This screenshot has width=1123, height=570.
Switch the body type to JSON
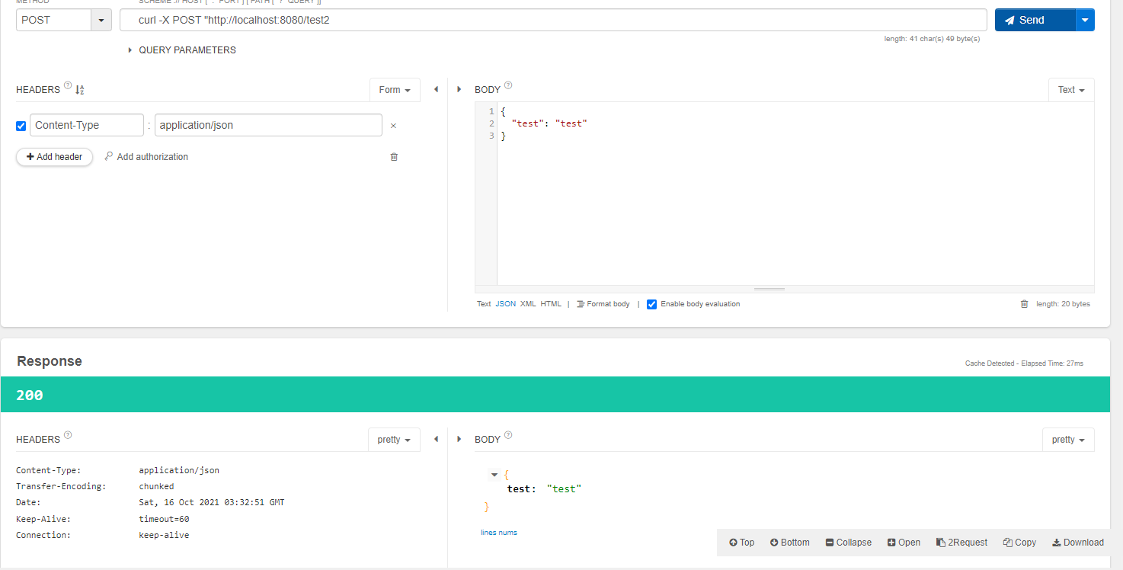coord(505,303)
